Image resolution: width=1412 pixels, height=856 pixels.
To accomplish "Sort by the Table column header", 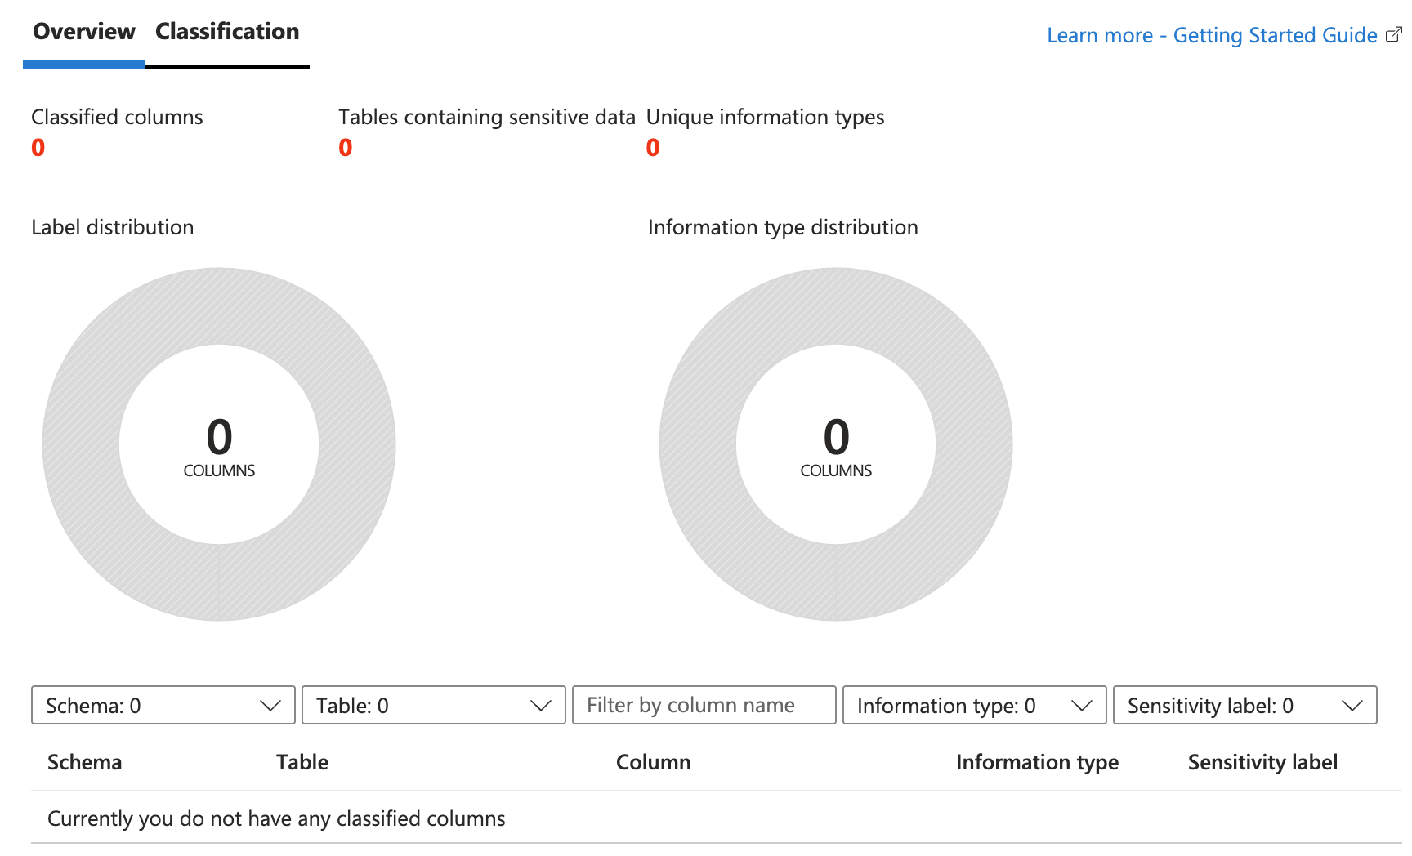I will click(x=302, y=762).
